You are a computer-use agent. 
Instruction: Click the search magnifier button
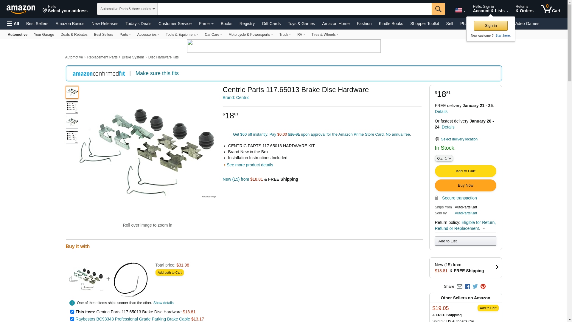tap(438, 9)
